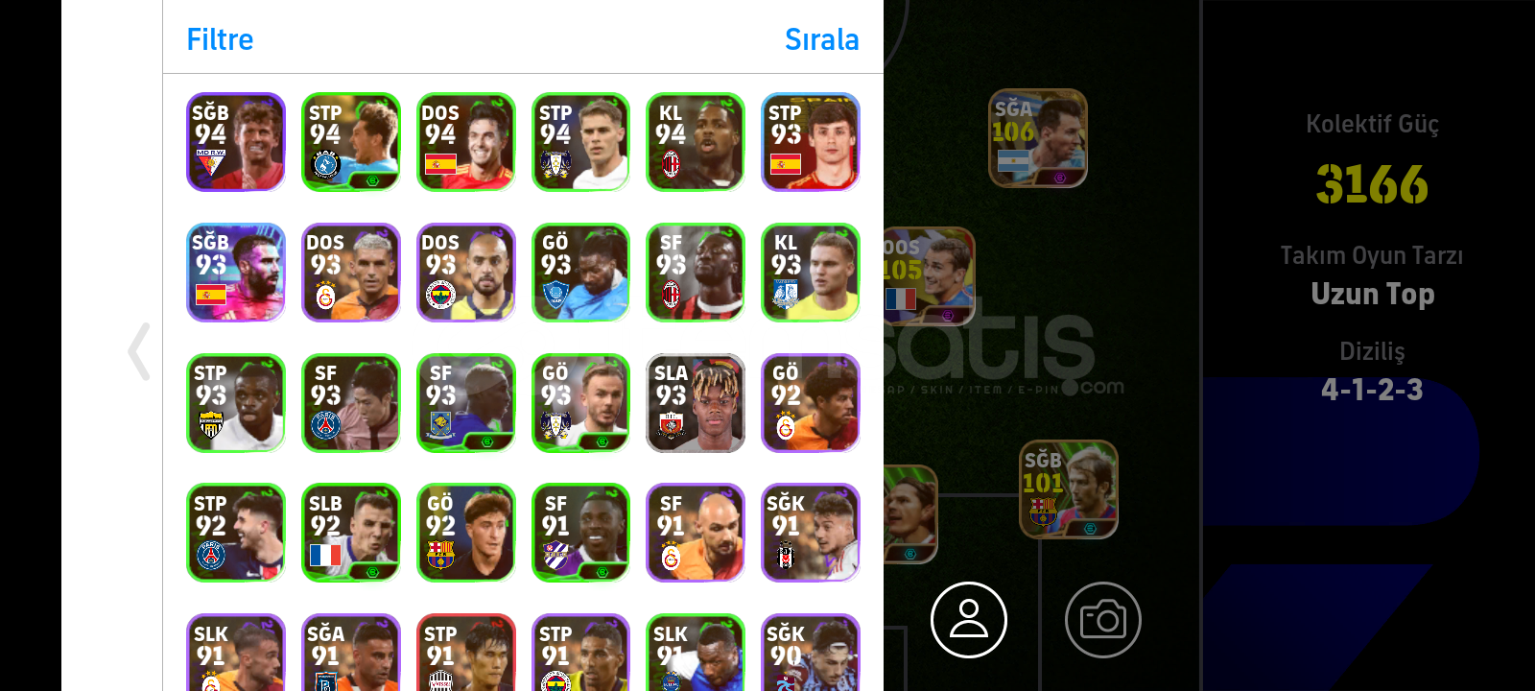Select the GÖ 92 Barcelona player card
The image size is (1535, 691).
tap(466, 533)
